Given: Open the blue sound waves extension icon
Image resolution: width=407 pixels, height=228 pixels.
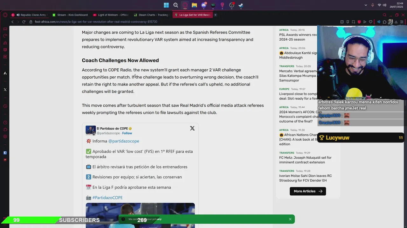Looking at the screenshot, I should point(379,22).
